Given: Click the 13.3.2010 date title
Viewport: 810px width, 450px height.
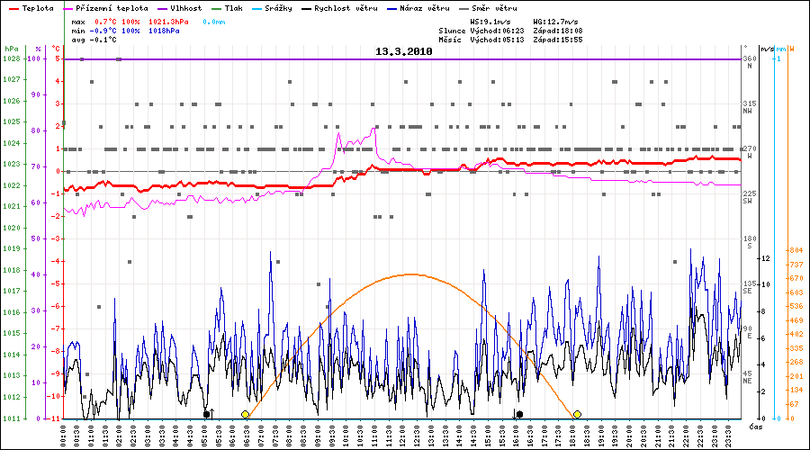Looking at the screenshot, I should [404, 52].
